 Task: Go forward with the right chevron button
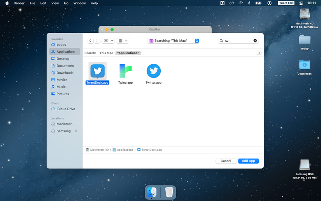[x=96, y=41]
